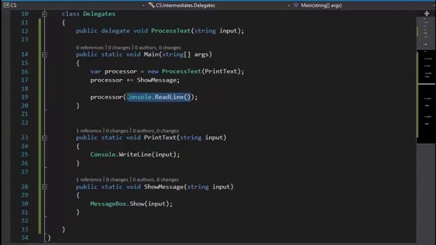Click 'Console' on line 25
The image size is (436, 245).
[103, 154]
